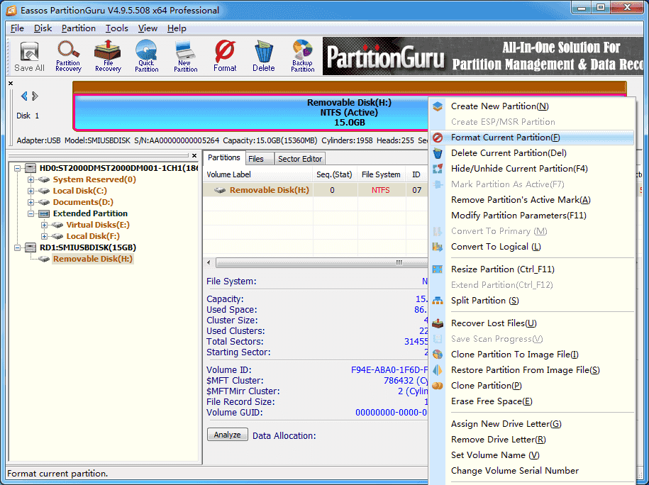Choose Change Volume Serial Number
649x485 pixels.
pos(532,471)
